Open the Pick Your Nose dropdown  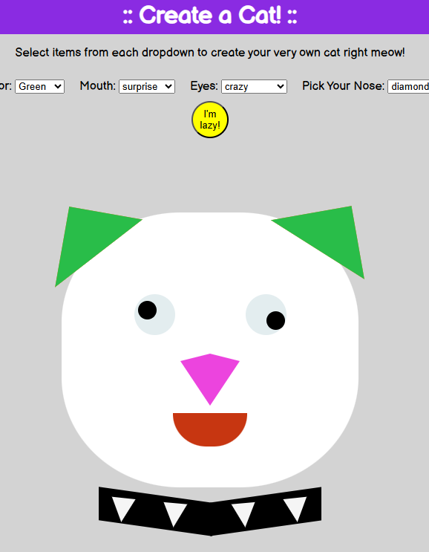pos(408,87)
